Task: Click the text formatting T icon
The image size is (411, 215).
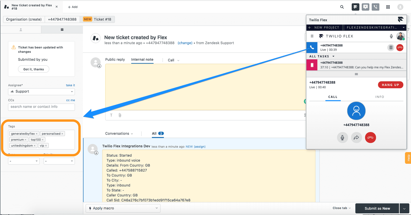Action: tap(111, 115)
